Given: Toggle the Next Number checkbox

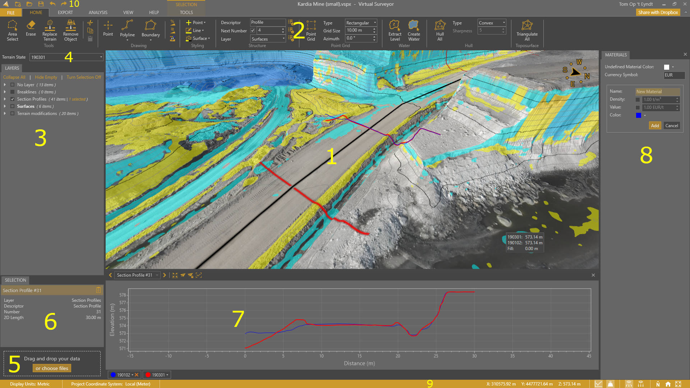Looking at the screenshot, I should (x=253, y=31).
